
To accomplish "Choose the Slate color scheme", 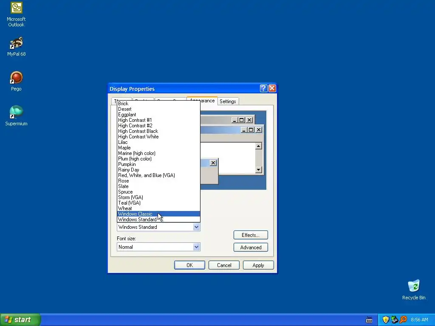I will click(158, 186).
